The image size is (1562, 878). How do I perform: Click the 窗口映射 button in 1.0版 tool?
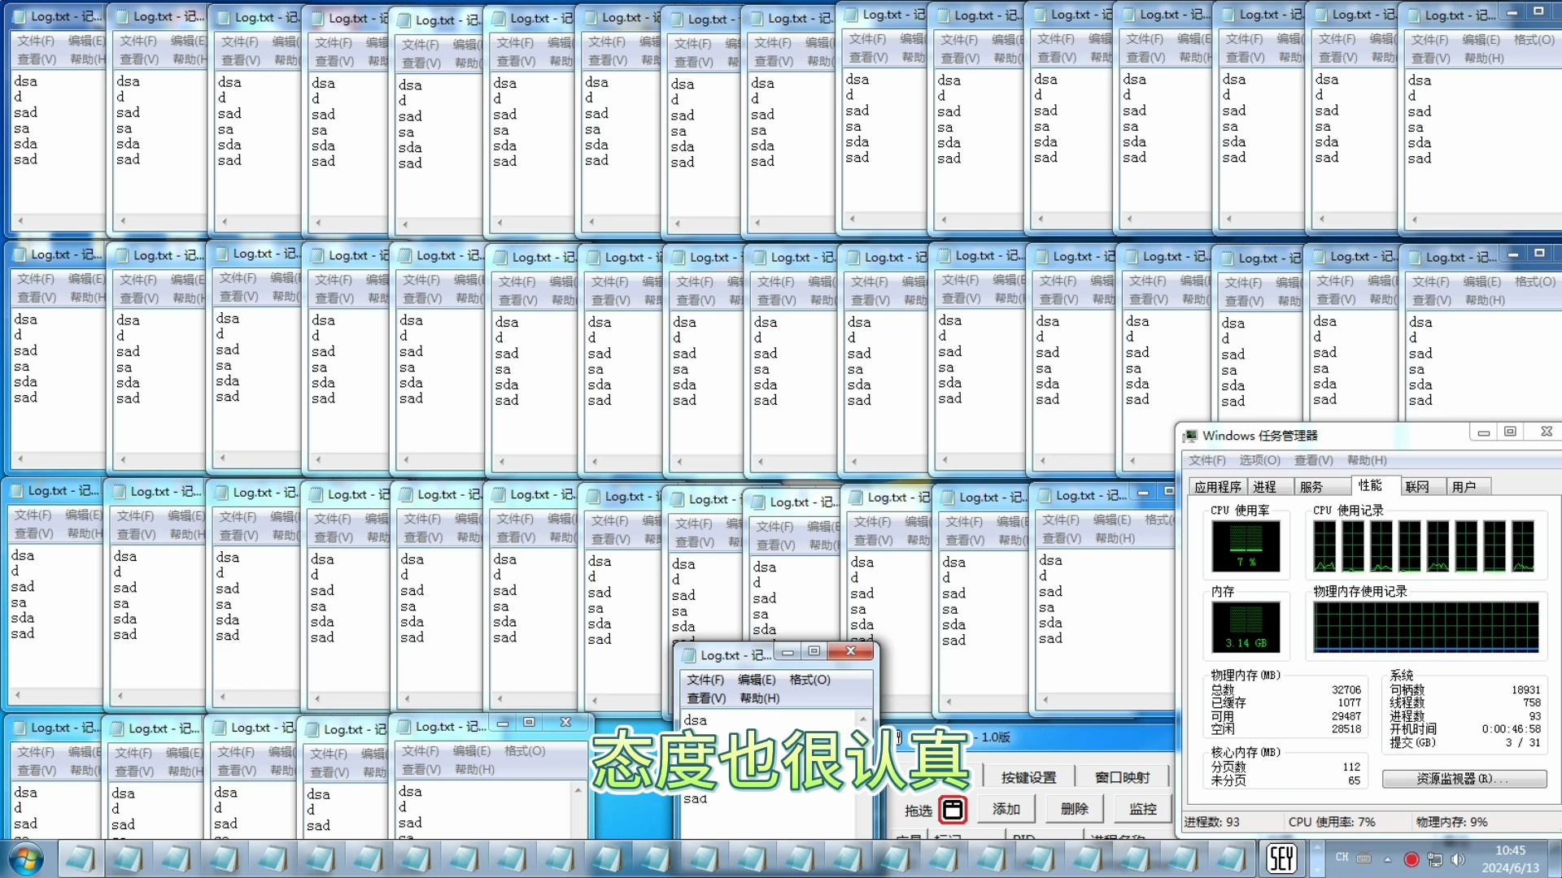pyautogui.click(x=1122, y=777)
